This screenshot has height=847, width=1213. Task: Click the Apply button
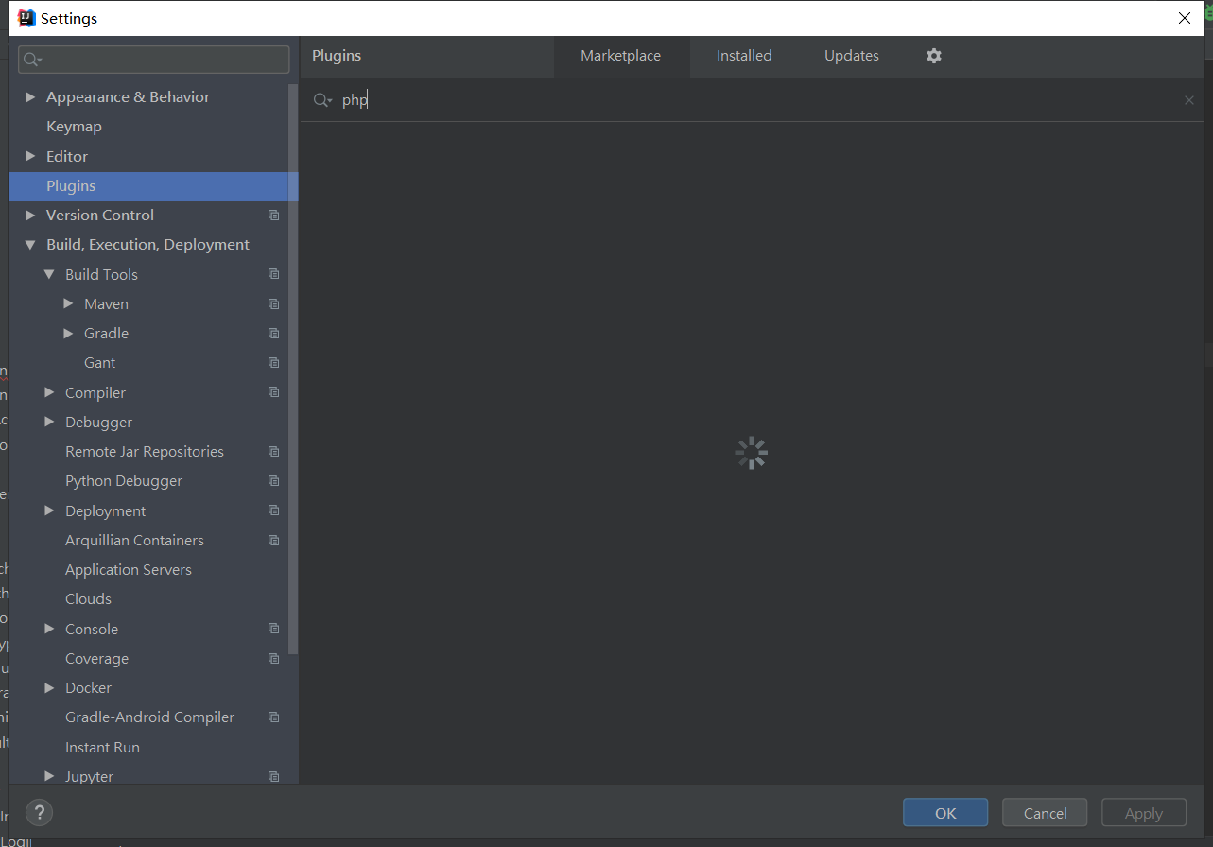coord(1143,813)
